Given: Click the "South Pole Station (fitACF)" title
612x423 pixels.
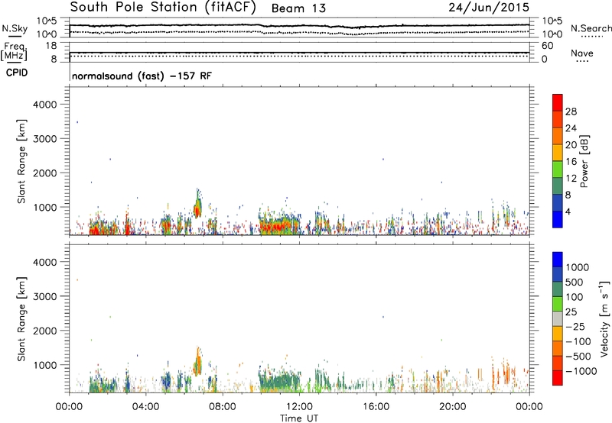Looking at the screenshot, I should coord(163,8).
